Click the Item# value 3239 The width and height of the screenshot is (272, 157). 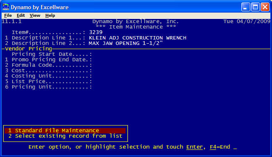pyautogui.click(x=96, y=32)
